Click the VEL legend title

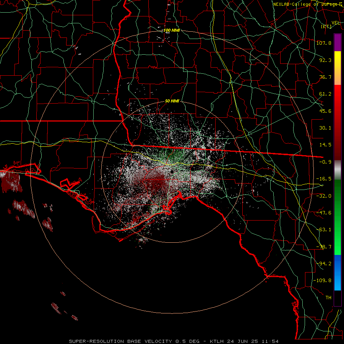(336, 23)
